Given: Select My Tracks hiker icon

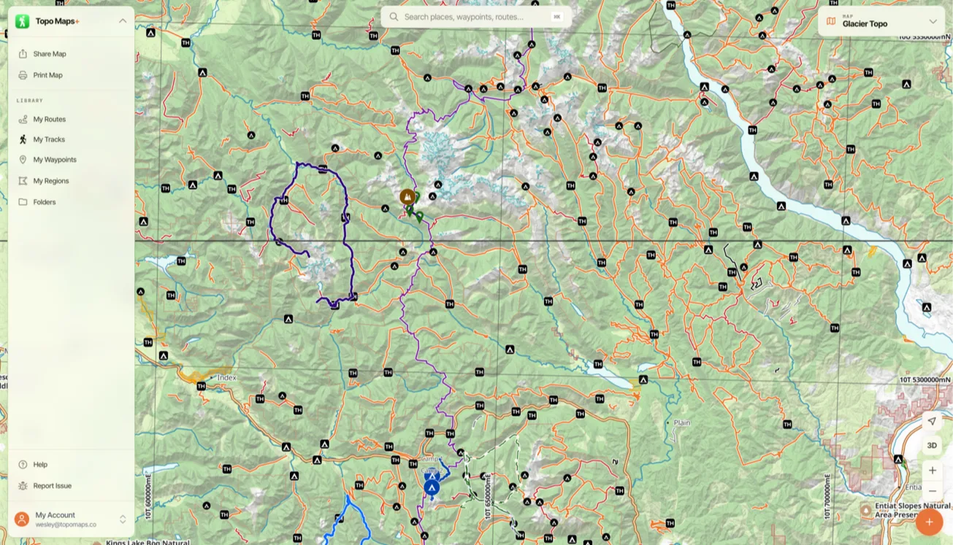Looking at the screenshot, I should [23, 139].
